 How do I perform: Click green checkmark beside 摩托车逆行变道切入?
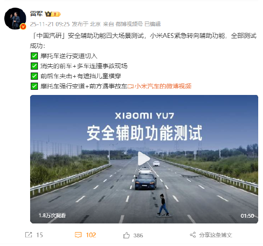pos(34,56)
